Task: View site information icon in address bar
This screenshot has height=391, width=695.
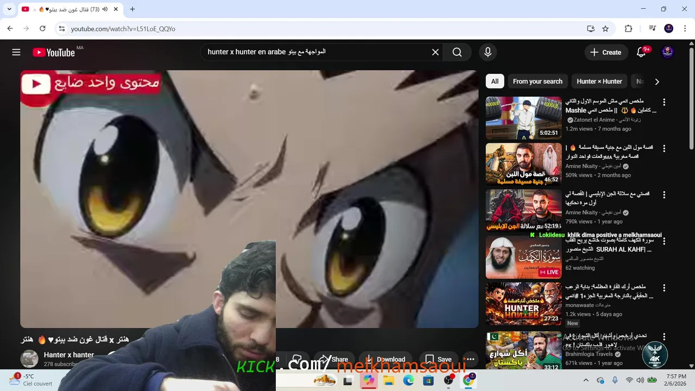Action: (x=61, y=29)
